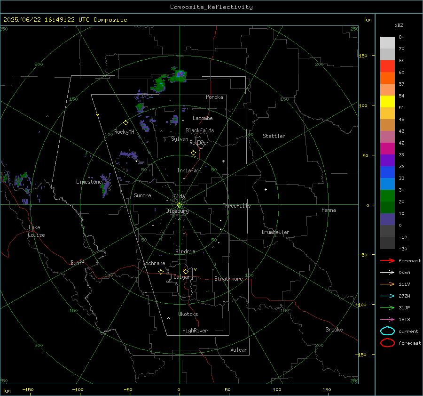Click the Limestone label

tap(89, 182)
